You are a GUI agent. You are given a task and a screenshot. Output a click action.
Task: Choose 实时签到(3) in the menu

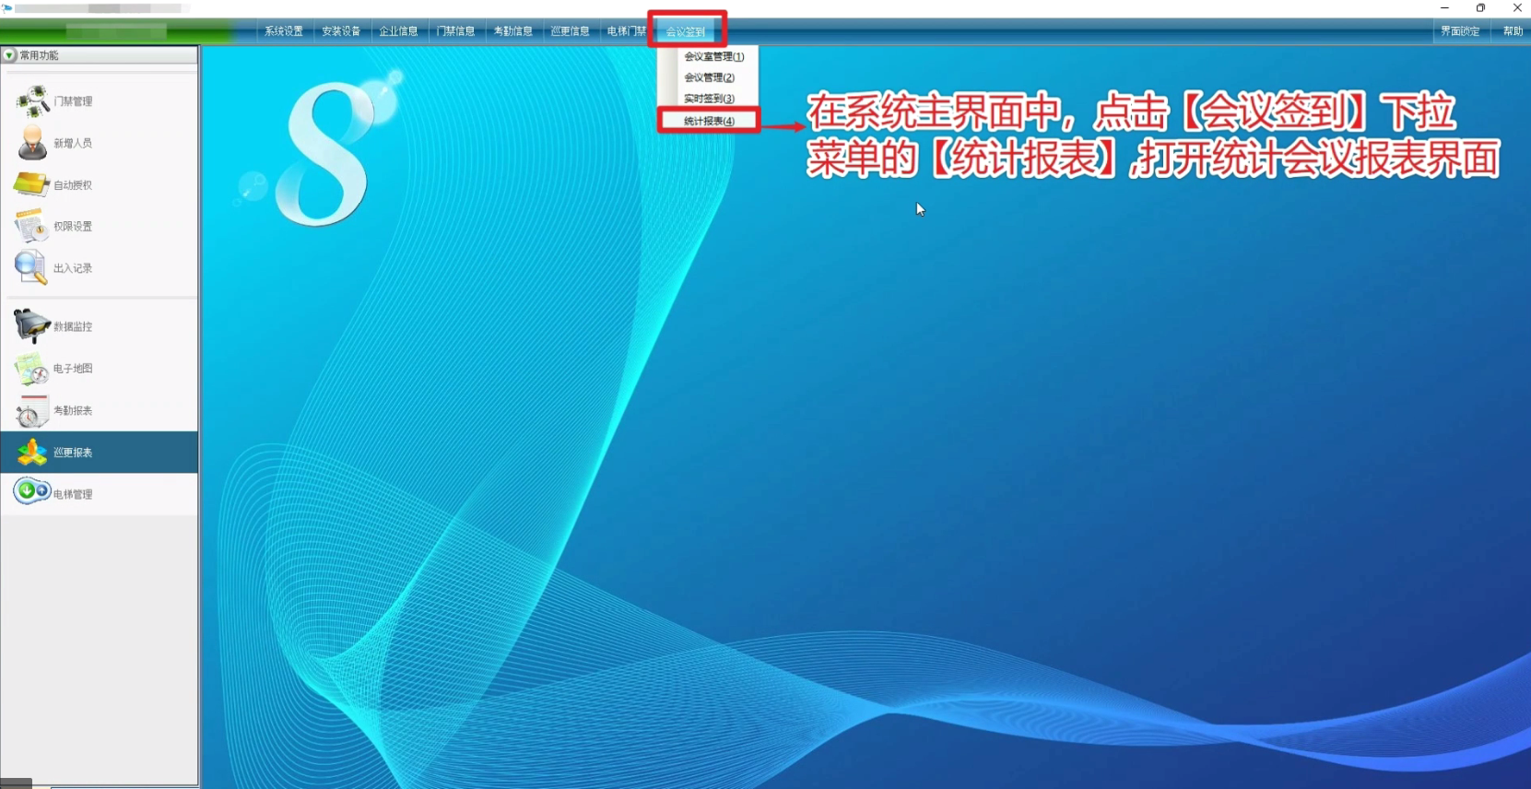click(x=709, y=99)
